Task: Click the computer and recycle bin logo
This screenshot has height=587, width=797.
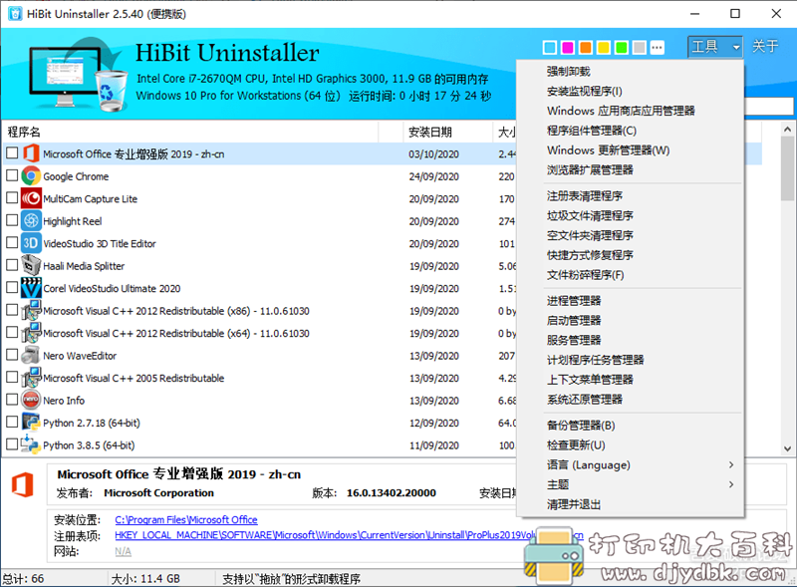Action: click(78, 75)
